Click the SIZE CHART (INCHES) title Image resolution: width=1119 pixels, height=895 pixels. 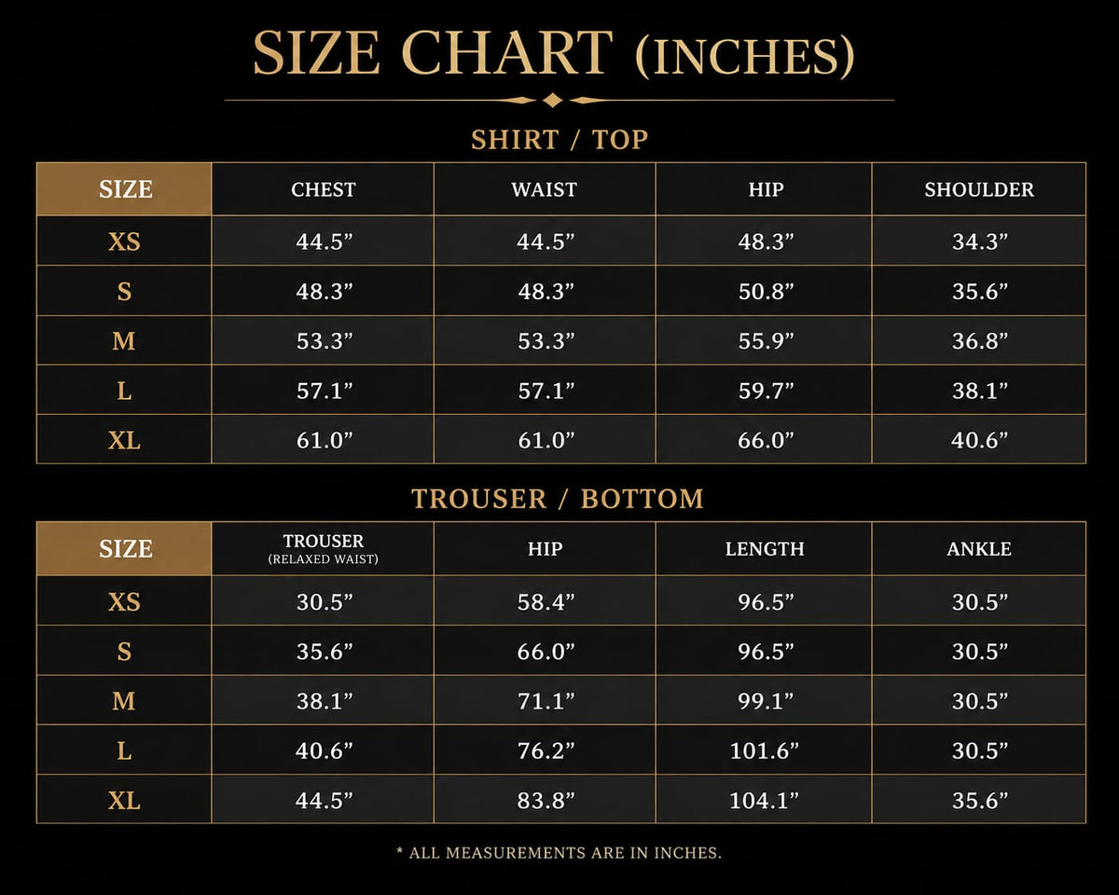click(x=554, y=53)
